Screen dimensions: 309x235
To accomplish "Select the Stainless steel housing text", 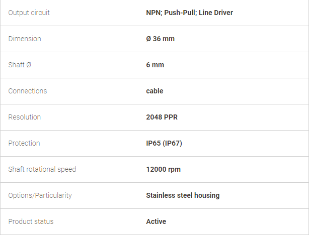I will point(183,195).
